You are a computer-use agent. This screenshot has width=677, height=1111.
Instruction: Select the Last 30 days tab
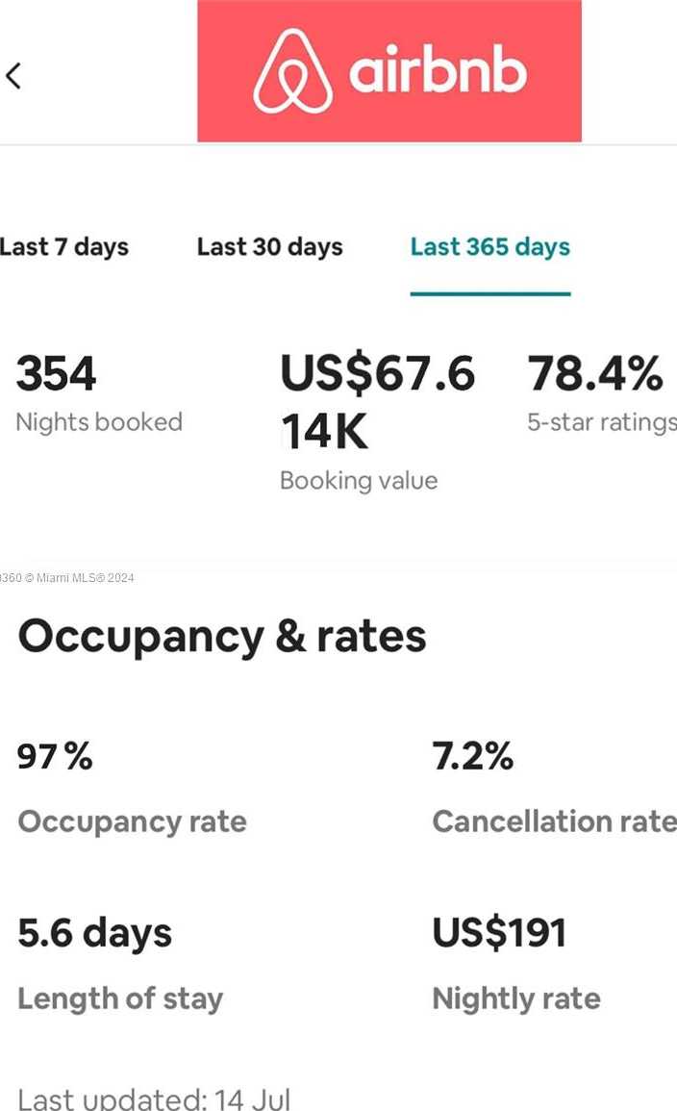[269, 247]
